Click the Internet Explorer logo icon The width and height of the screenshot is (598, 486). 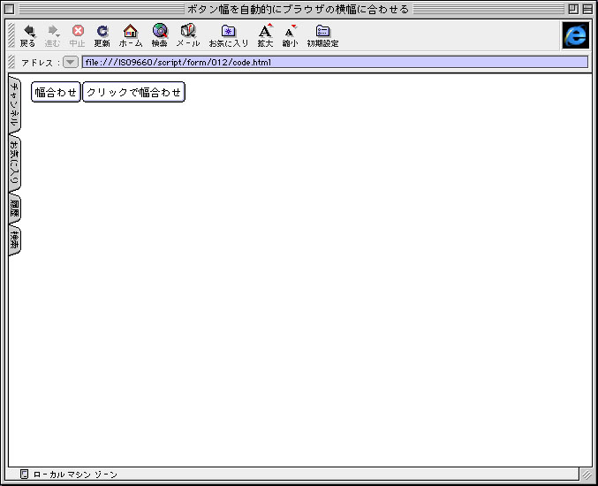click(x=575, y=34)
